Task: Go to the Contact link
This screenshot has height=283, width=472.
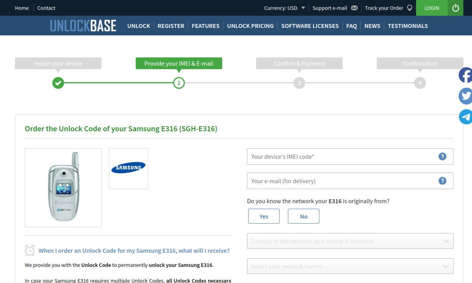Action: (46, 8)
